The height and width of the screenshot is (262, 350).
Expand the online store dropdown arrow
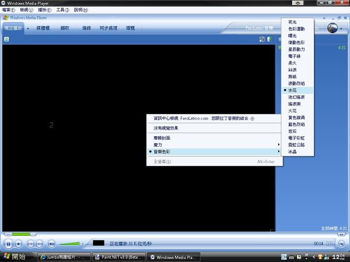(341, 29)
